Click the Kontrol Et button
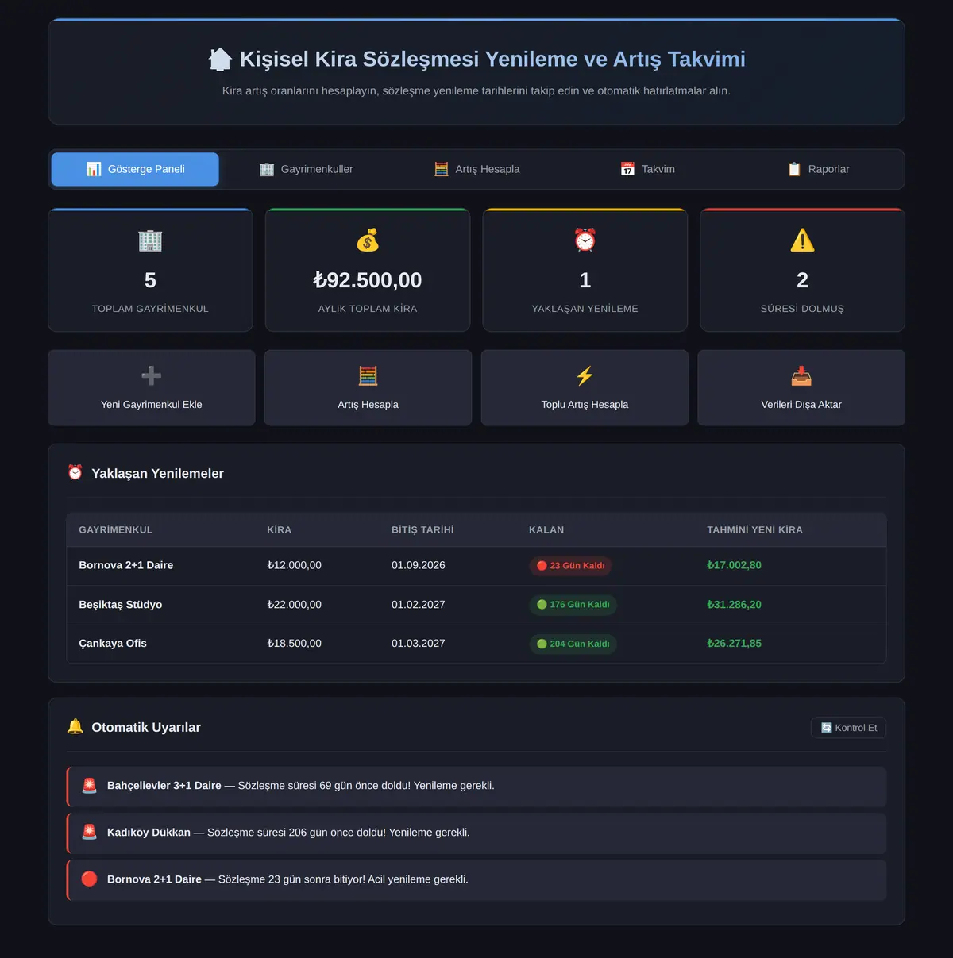 click(x=848, y=728)
